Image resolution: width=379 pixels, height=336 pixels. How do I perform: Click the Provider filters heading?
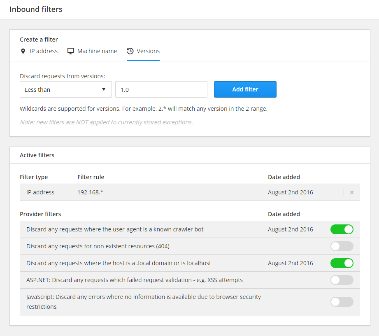[40, 214]
